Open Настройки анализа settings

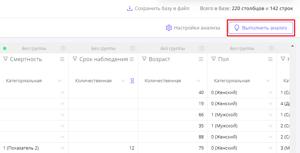[x=193, y=28]
